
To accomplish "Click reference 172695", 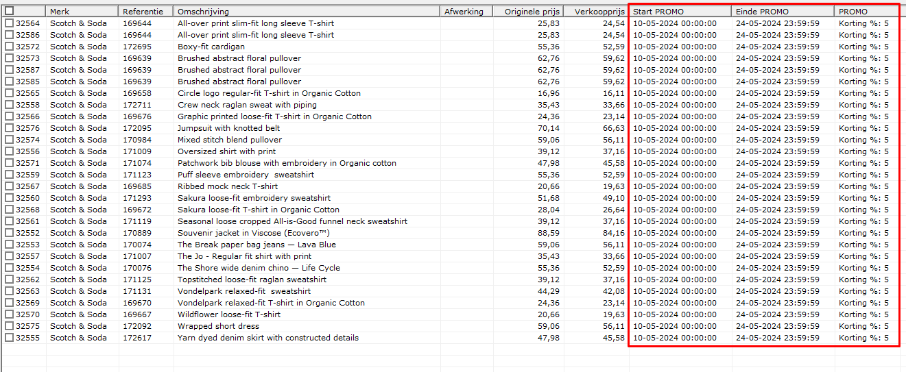I will pyautogui.click(x=137, y=47).
